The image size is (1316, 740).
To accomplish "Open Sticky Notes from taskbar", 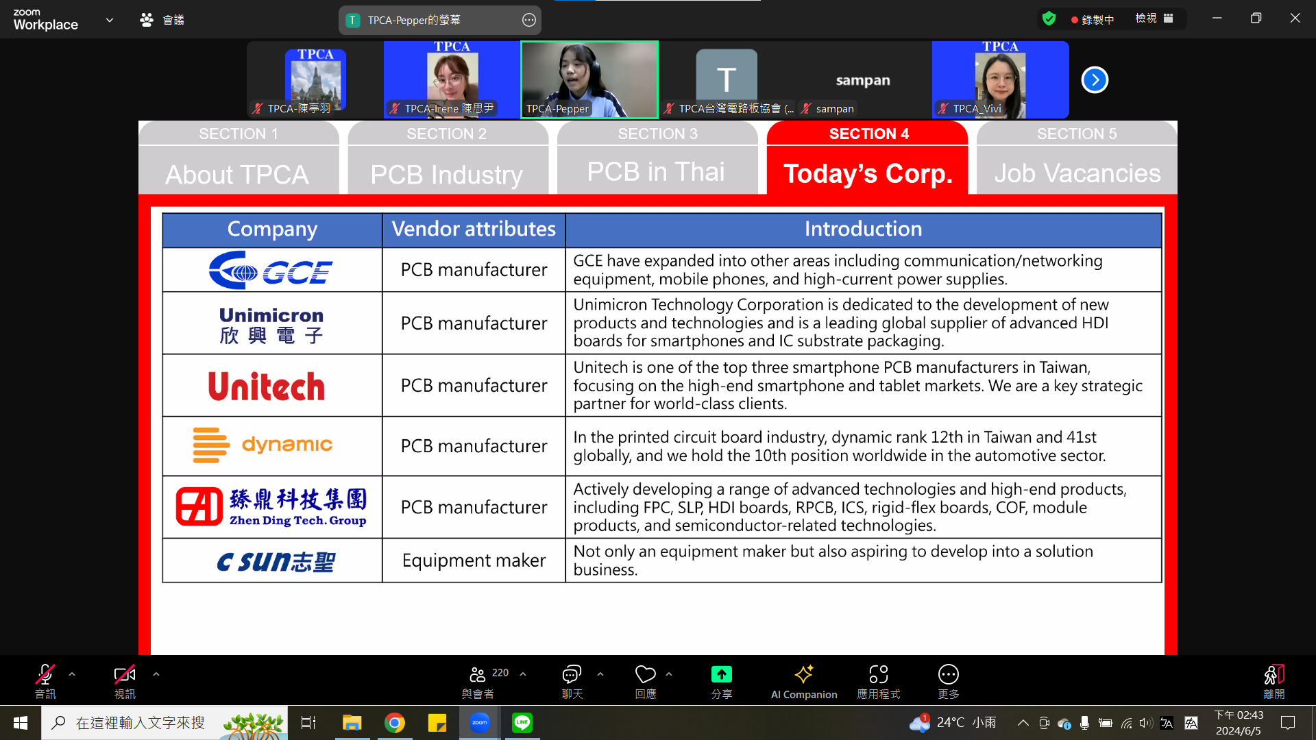I will [437, 723].
